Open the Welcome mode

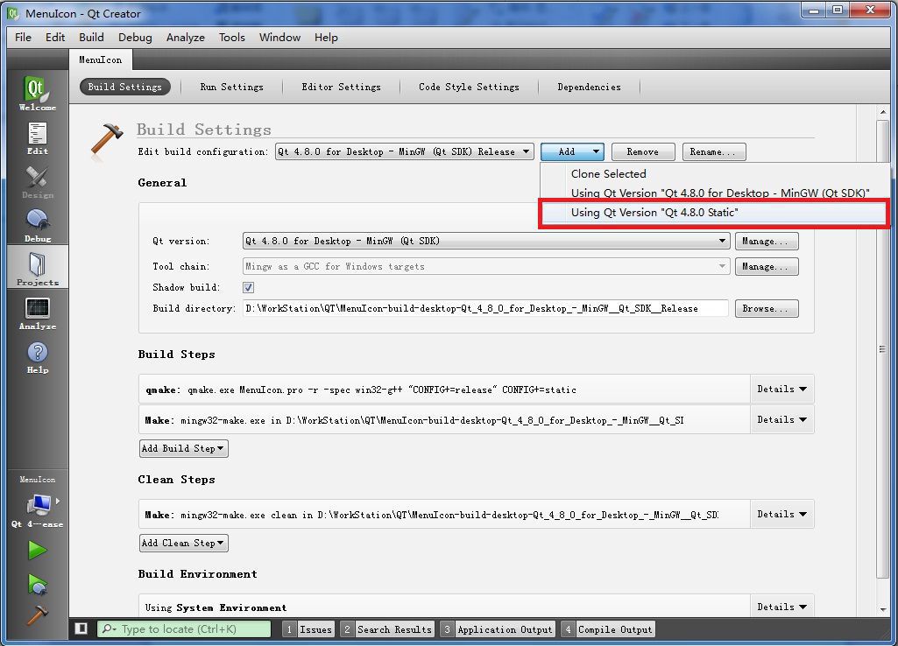pyautogui.click(x=37, y=93)
